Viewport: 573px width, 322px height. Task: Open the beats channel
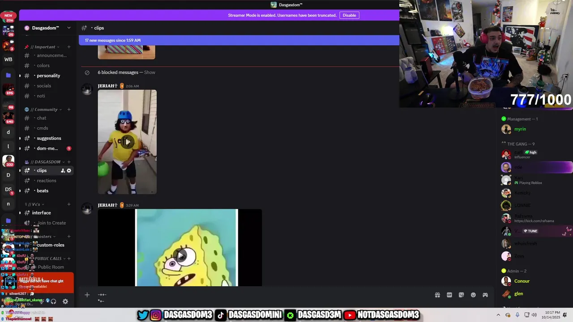click(48, 191)
